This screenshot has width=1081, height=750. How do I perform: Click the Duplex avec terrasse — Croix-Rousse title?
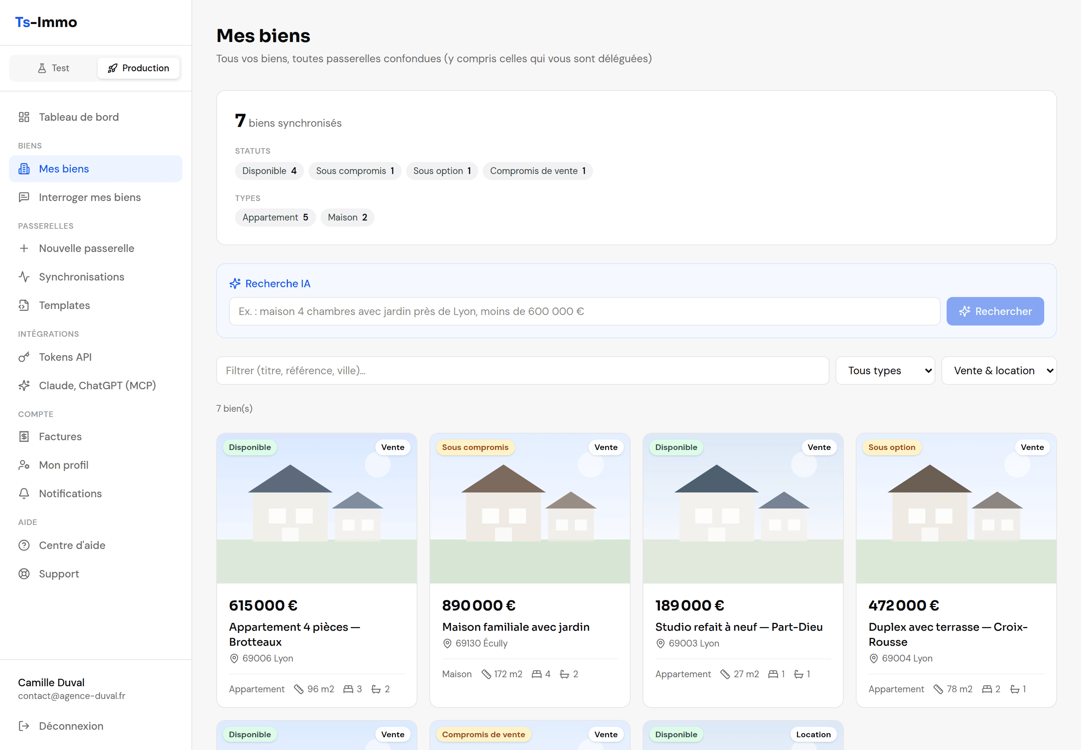coord(948,634)
